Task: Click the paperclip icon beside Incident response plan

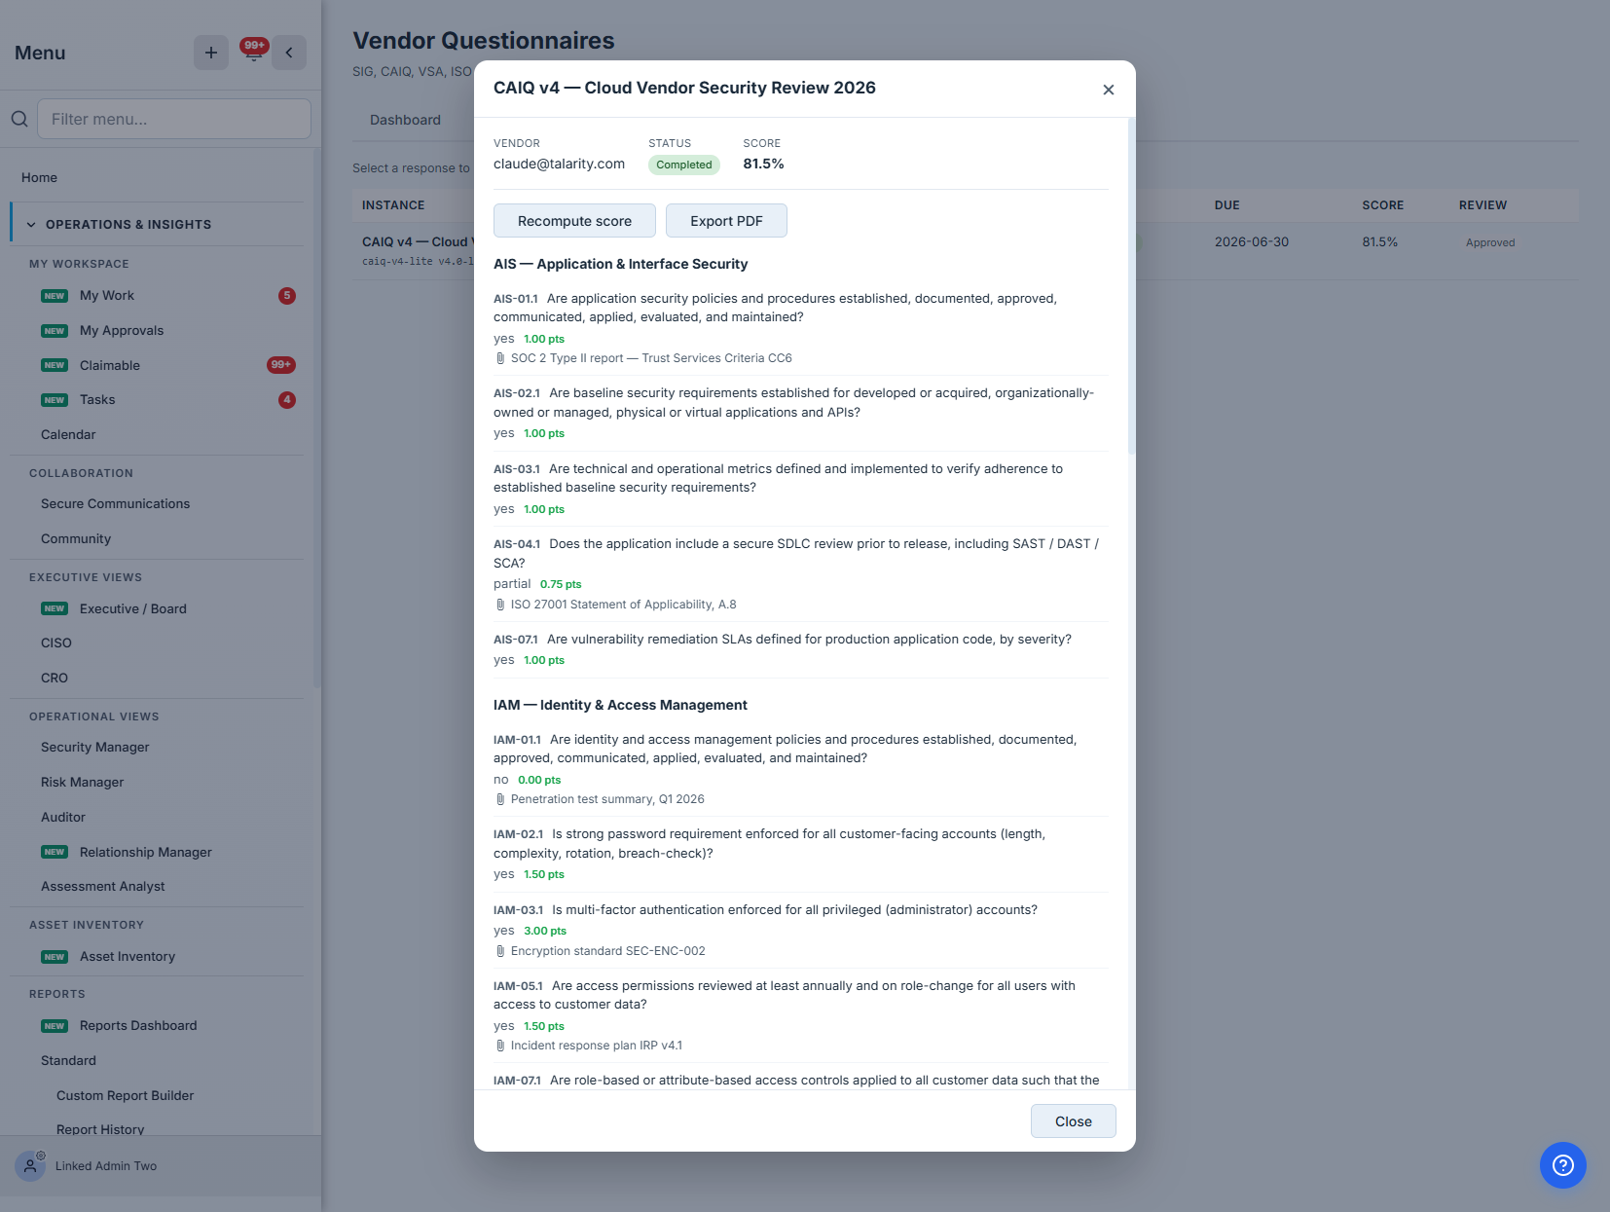Action: click(500, 1046)
